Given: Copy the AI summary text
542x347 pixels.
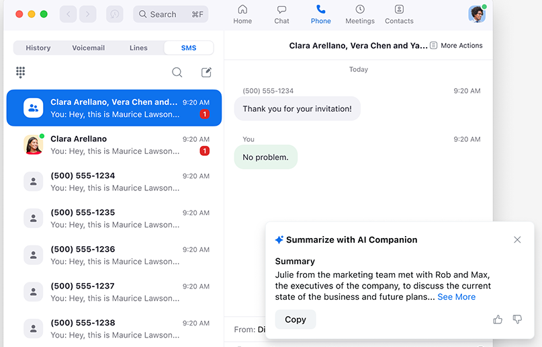Looking at the screenshot, I should pyautogui.click(x=295, y=319).
